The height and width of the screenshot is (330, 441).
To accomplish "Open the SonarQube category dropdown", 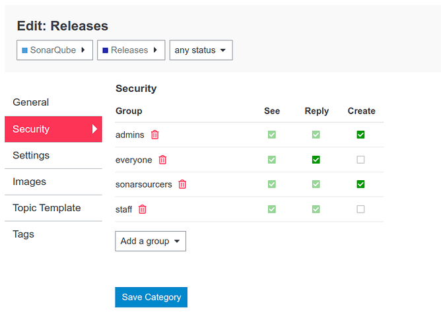I will click(55, 50).
